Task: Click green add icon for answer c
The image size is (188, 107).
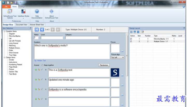Action: pyautogui.click(x=36, y=89)
